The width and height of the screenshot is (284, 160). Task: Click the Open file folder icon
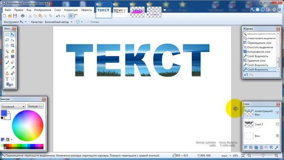pyautogui.click(x=10, y=16)
